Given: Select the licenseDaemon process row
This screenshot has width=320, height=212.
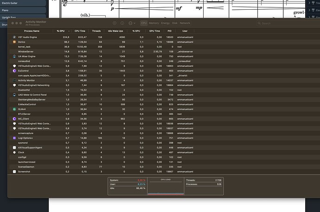Looking at the screenshot, I should [164, 167].
